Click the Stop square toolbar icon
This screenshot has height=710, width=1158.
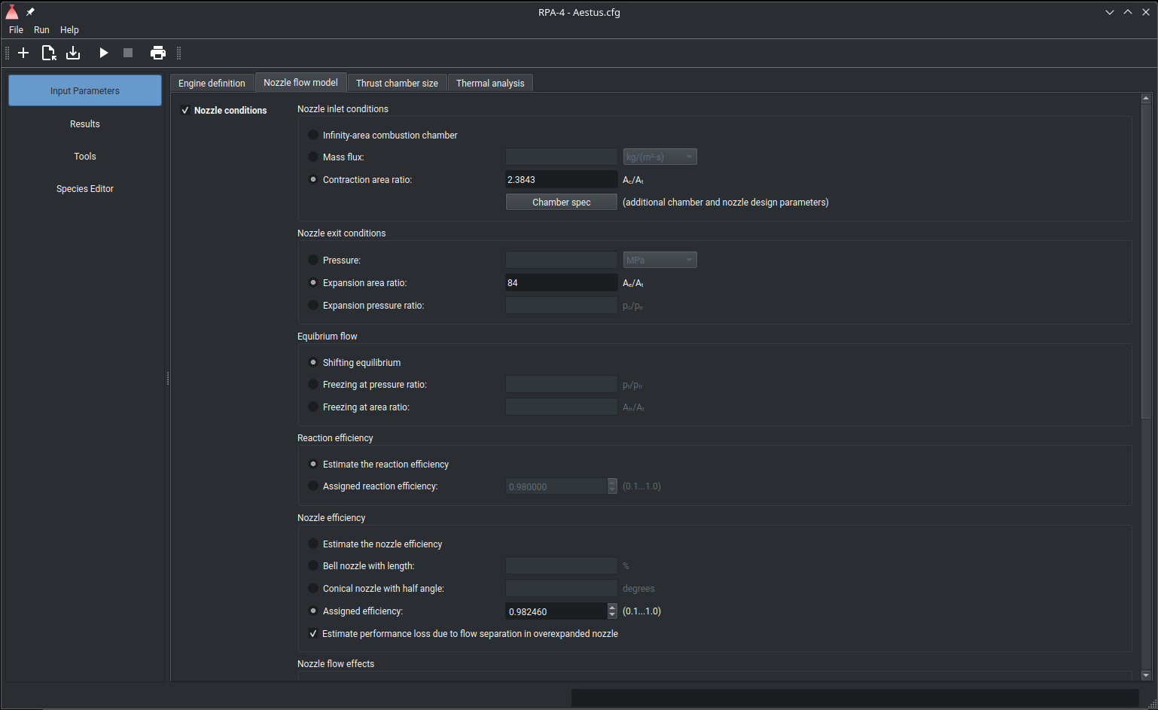128,53
